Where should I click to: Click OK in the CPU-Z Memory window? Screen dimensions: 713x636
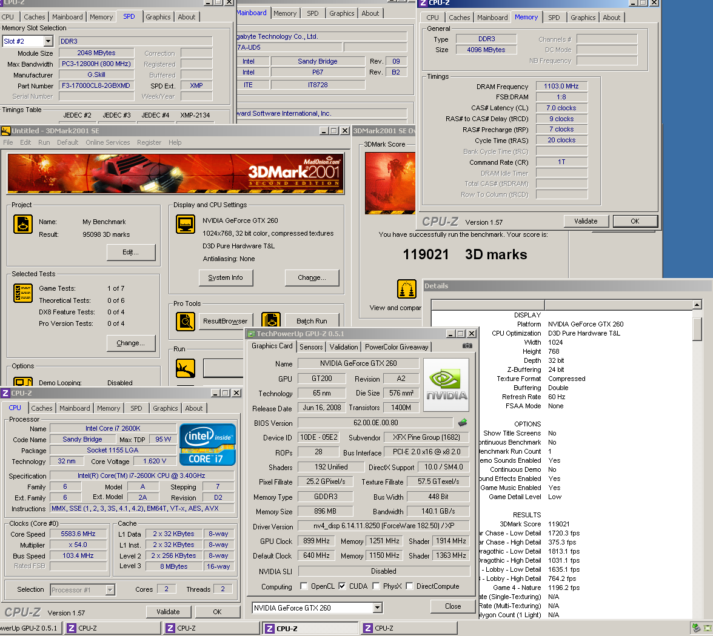(x=635, y=221)
